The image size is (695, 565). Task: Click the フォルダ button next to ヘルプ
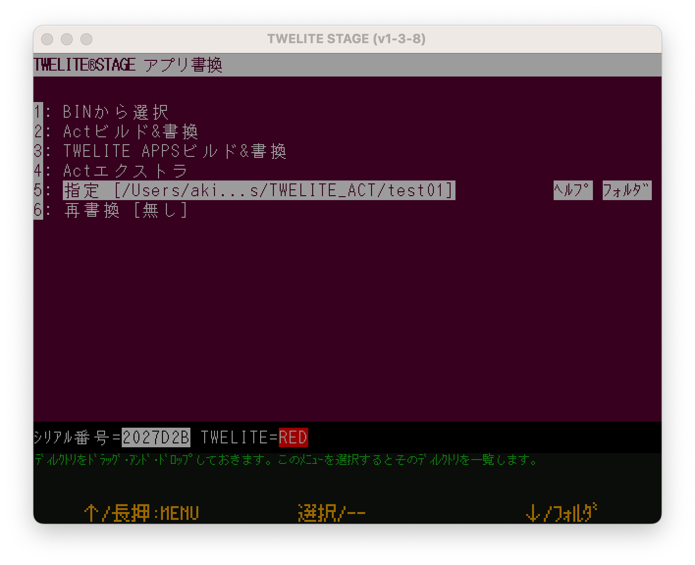tap(626, 190)
